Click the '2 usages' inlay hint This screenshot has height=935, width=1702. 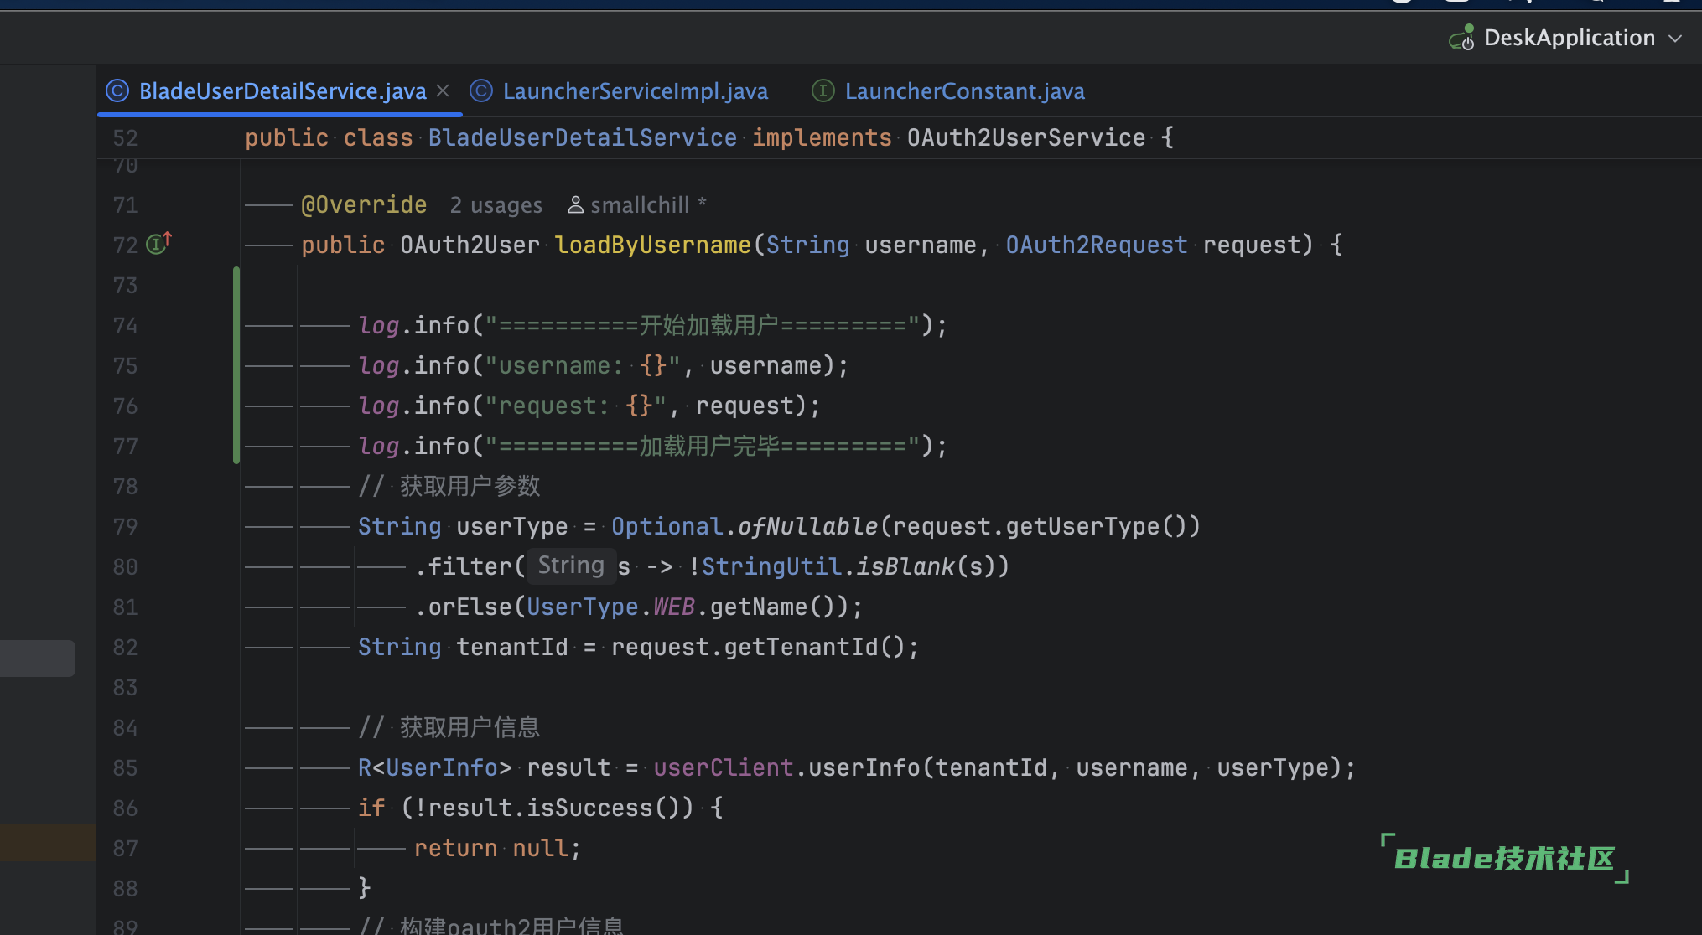(496, 205)
